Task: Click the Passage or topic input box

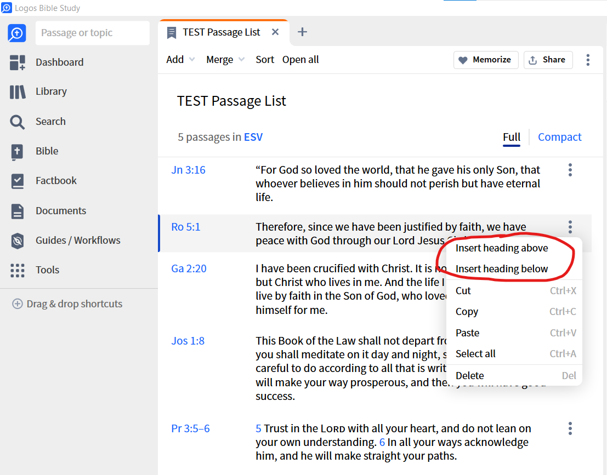Action: [93, 33]
